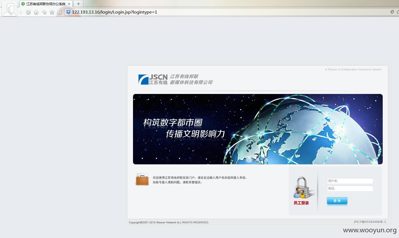Screen dimensions: 399x238
Task: Focus the 用户名 input field
Action: [350, 181]
